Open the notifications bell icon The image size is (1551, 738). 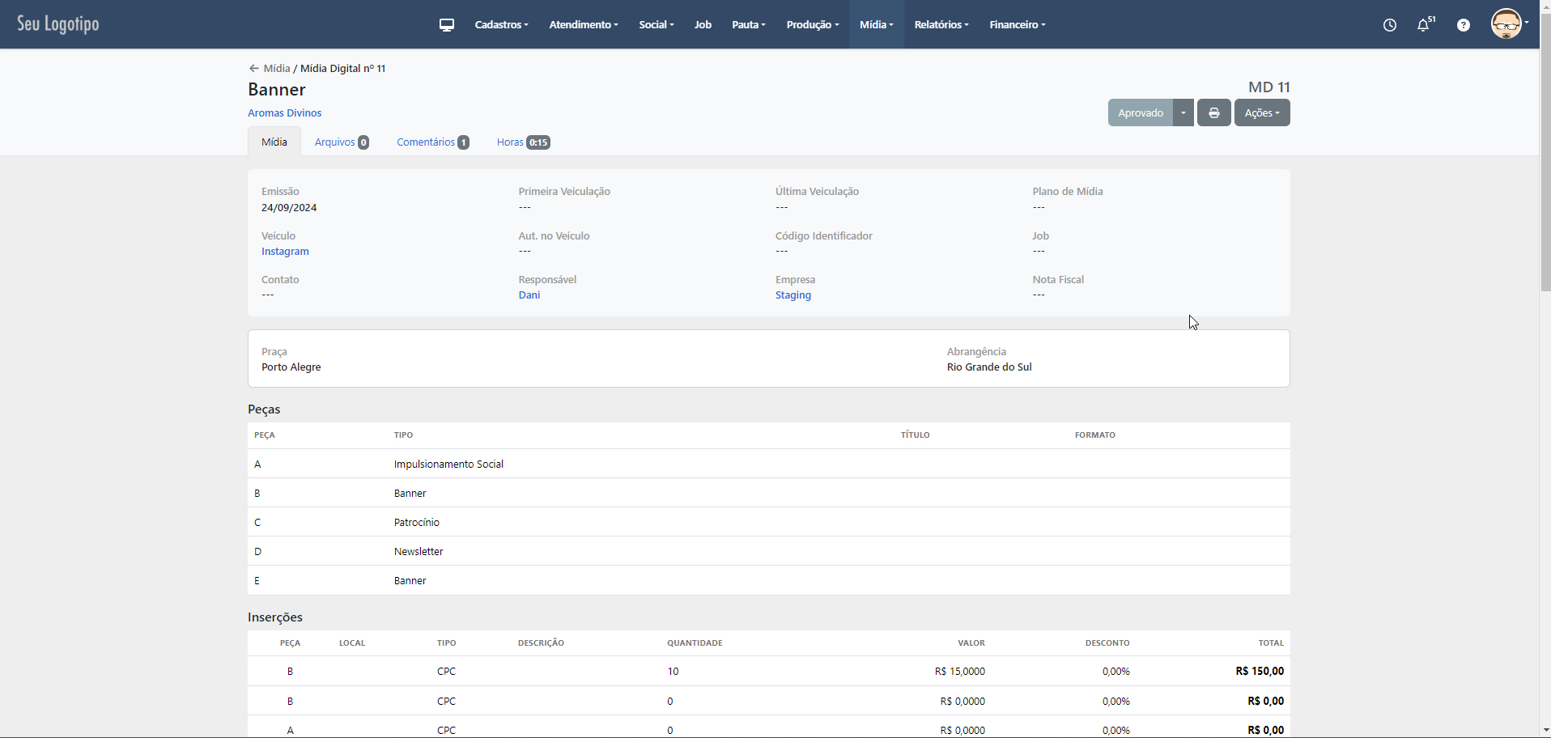click(x=1423, y=25)
